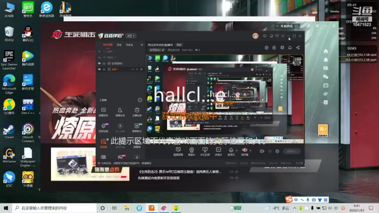Add a 多媒体 media source

tap(218, 151)
